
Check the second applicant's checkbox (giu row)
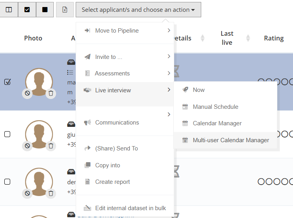(7, 134)
